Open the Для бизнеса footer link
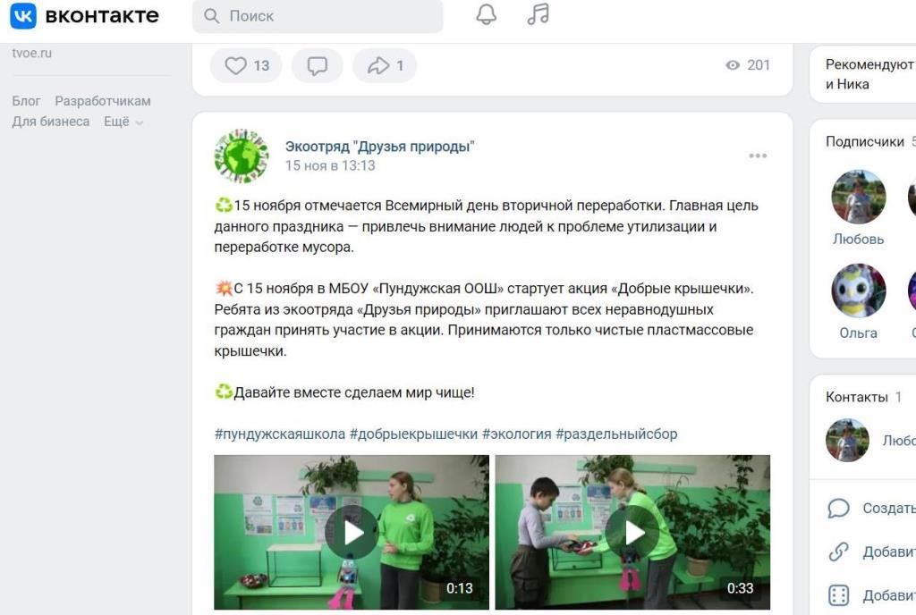Image resolution: width=916 pixels, height=615 pixels. (51, 122)
